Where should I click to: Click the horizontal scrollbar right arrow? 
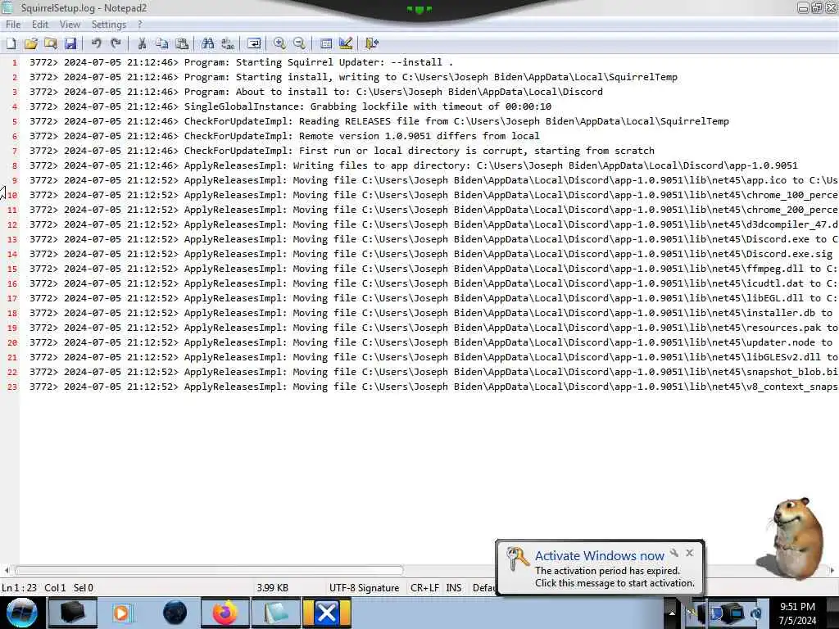832,570
